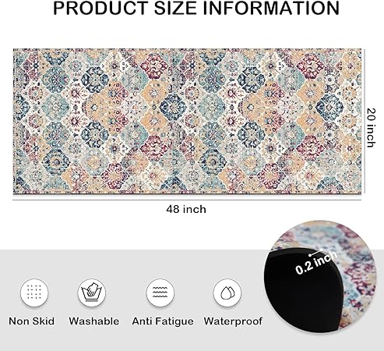This screenshot has height=351, width=384.
Task: Click the Washable text label
Action: click(x=94, y=321)
